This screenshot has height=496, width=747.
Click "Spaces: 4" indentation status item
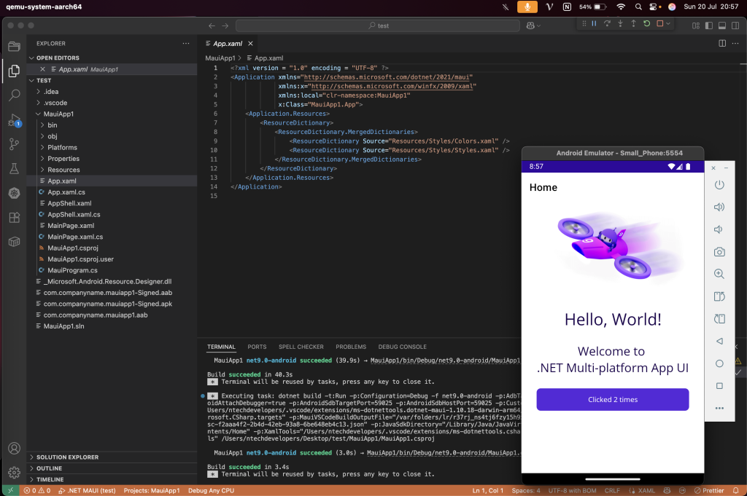(x=526, y=490)
